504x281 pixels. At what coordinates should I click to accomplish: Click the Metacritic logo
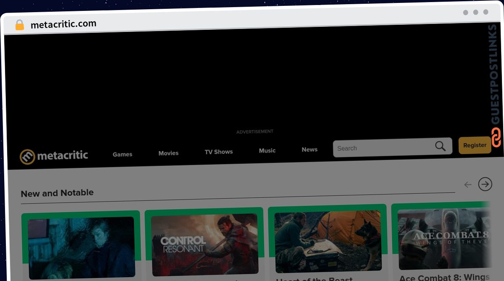click(54, 156)
